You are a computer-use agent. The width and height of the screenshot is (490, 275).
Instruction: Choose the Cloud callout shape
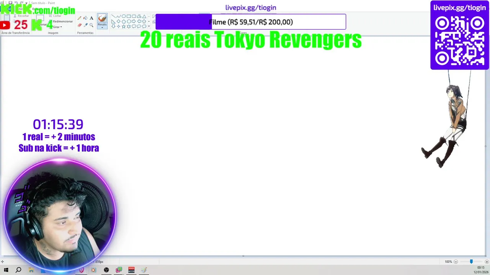point(144,26)
